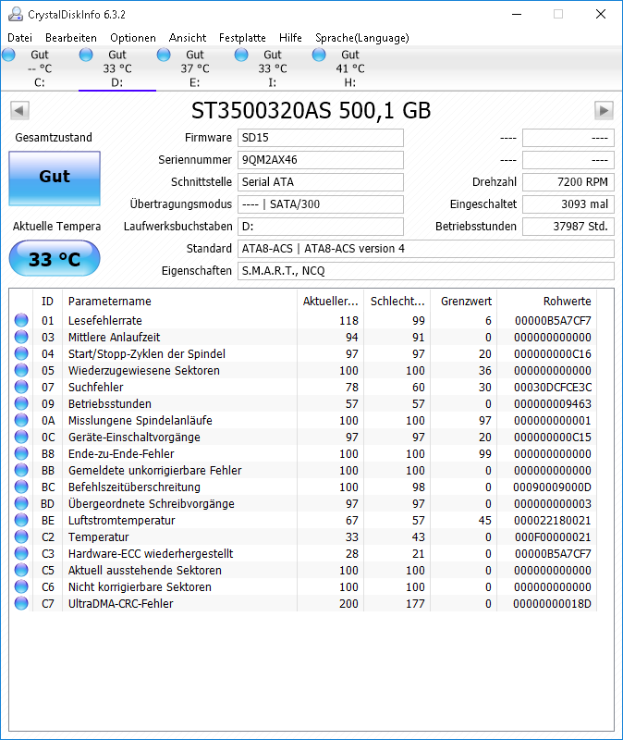The width and height of the screenshot is (623, 740).
Task: Click status icon for Aktuell ausstehende Sektoren
Action: (21, 570)
